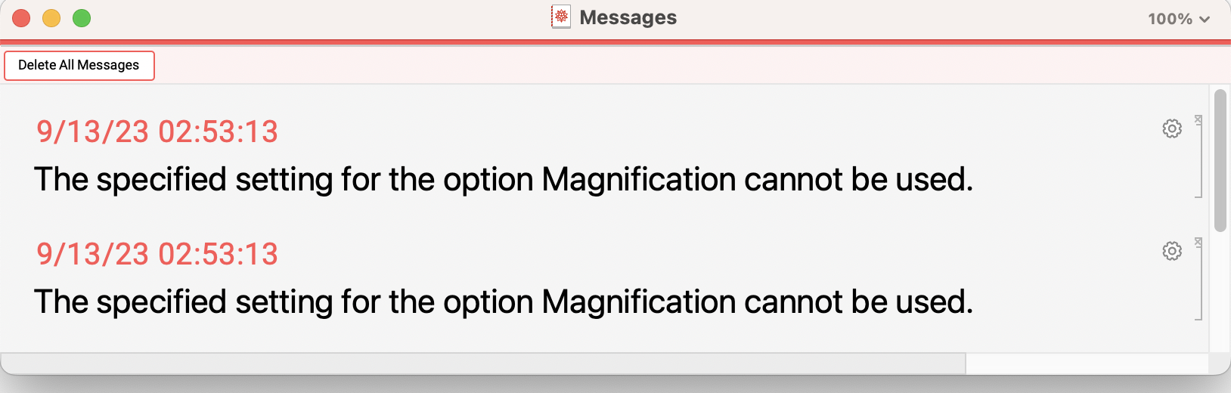Screen dimensions: 1231x393
Task: Click the horizontal scrollbar thumb at bottom
Action: 483,364
